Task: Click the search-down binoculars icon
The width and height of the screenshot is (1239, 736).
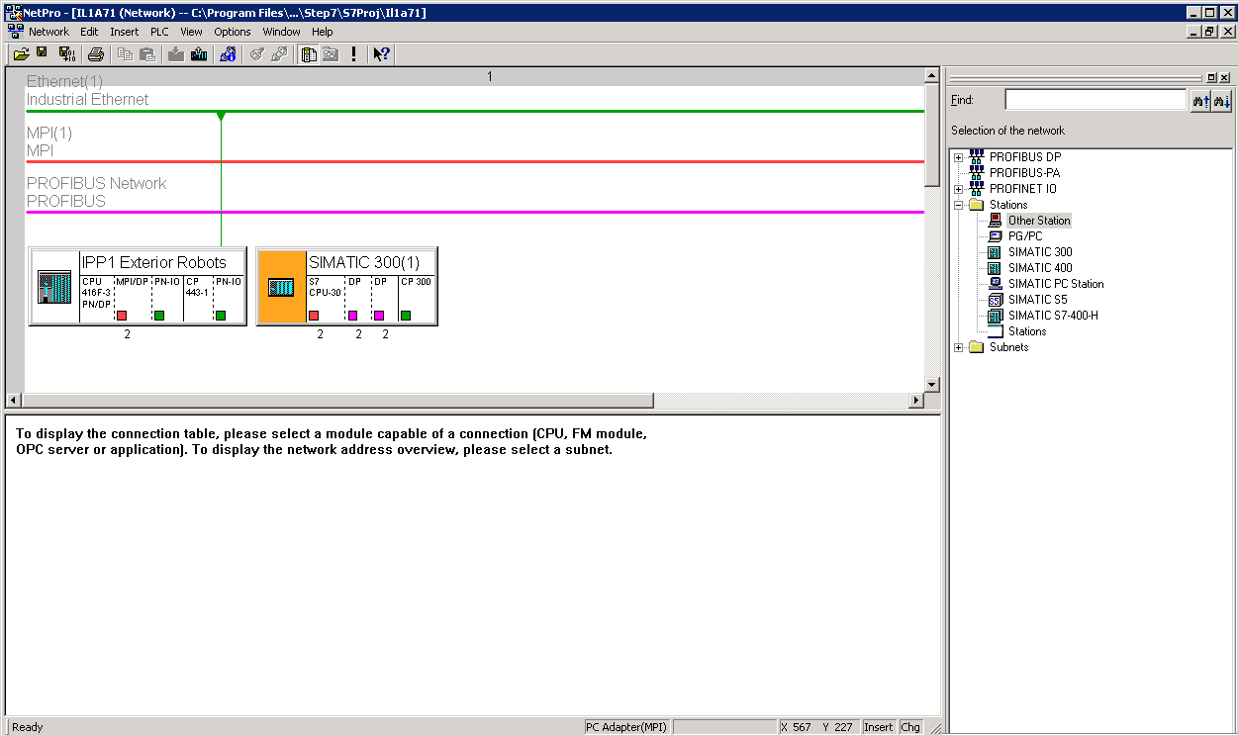Action: pyautogui.click(x=1222, y=100)
